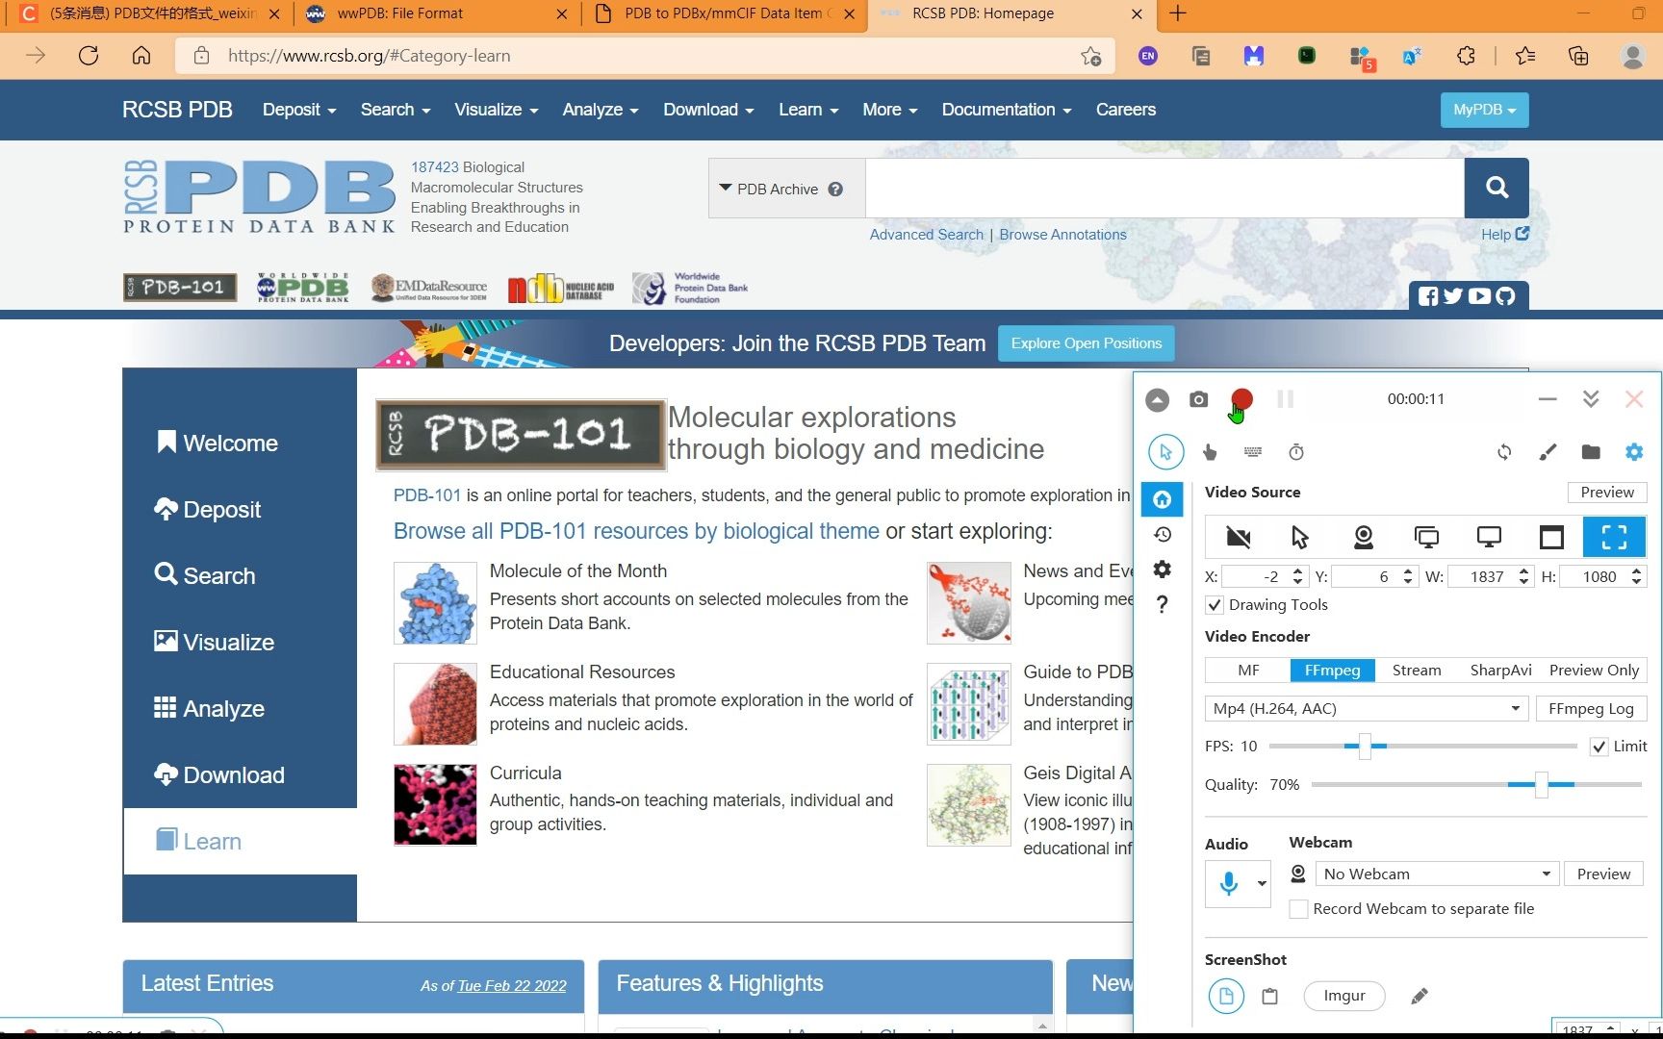1663x1039 pixels.
Task: Bookmark page with the favorites star icon
Action: point(1090,56)
